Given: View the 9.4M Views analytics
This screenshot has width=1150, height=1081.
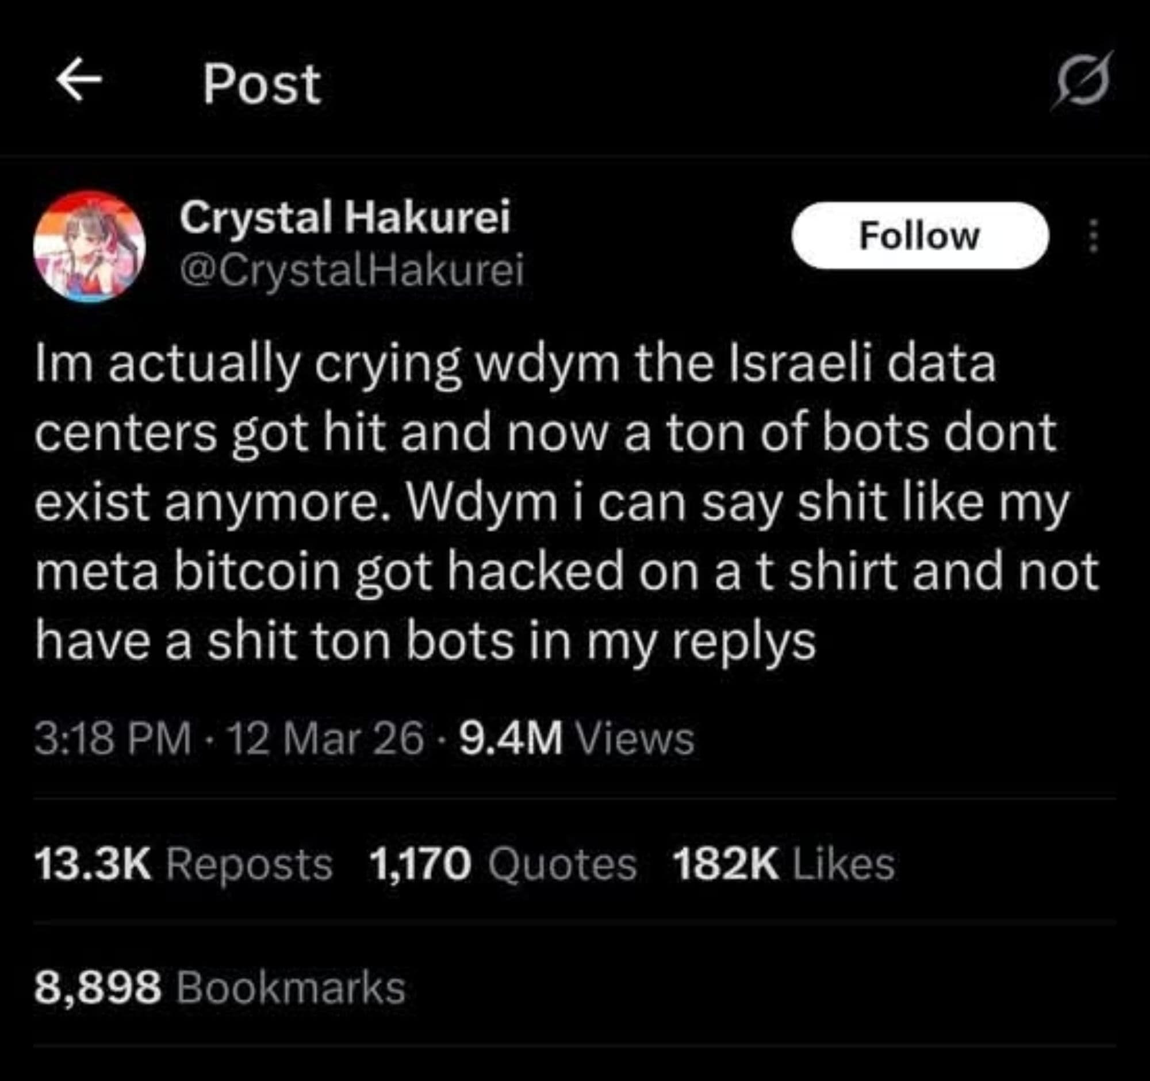Looking at the screenshot, I should pyautogui.click(x=576, y=739).
